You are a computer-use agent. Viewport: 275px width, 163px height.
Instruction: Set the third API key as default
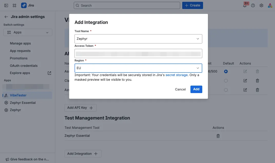click(x=226, y=90)
